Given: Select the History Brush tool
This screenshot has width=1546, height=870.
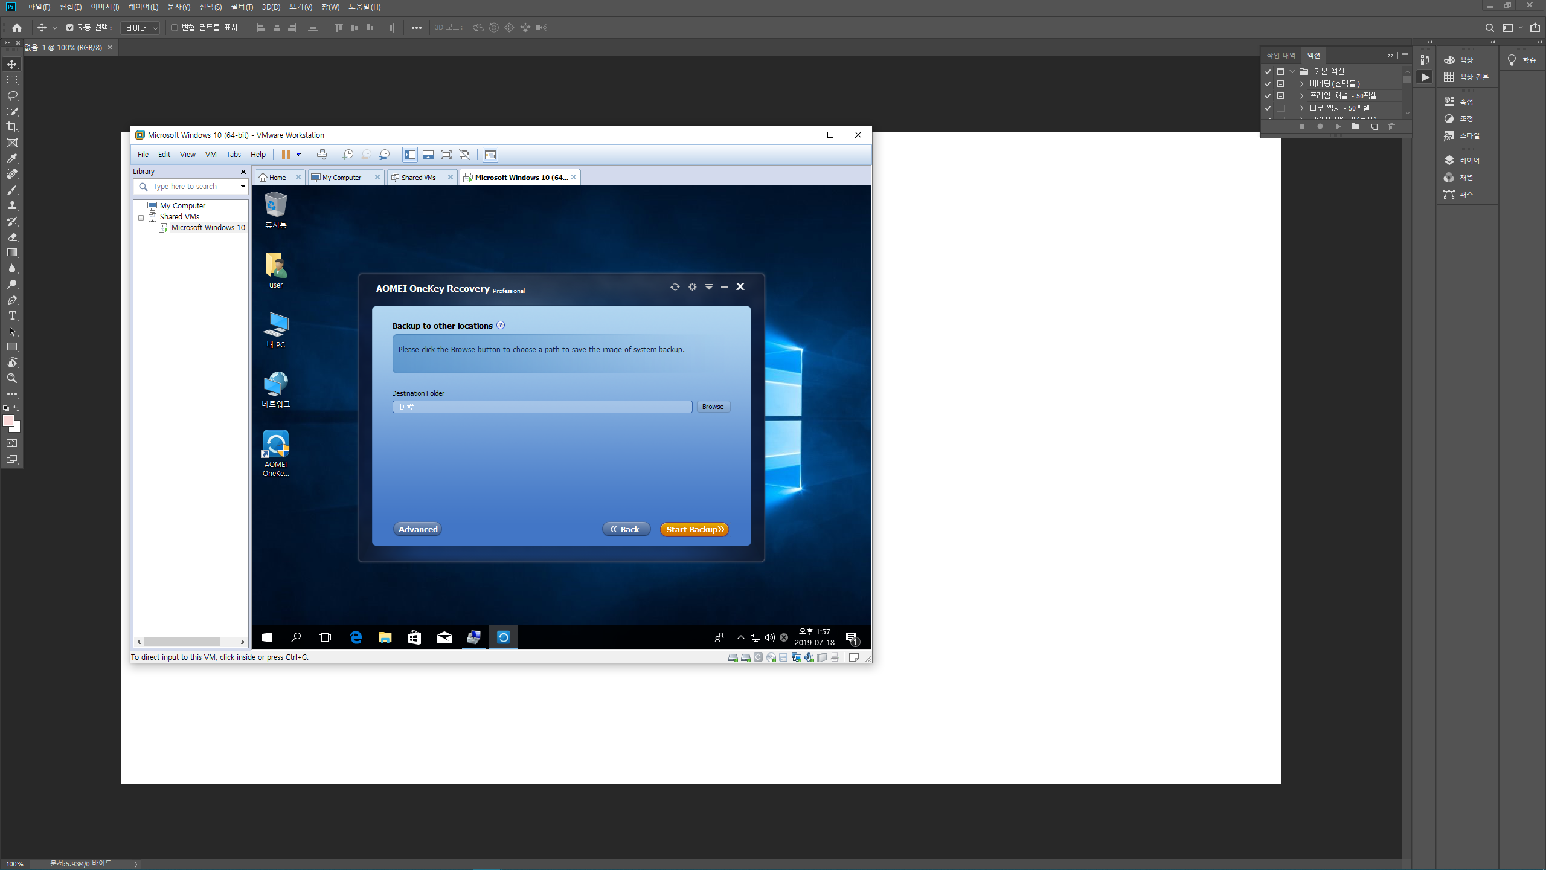Looking at the screenshot, I should 12,221.
